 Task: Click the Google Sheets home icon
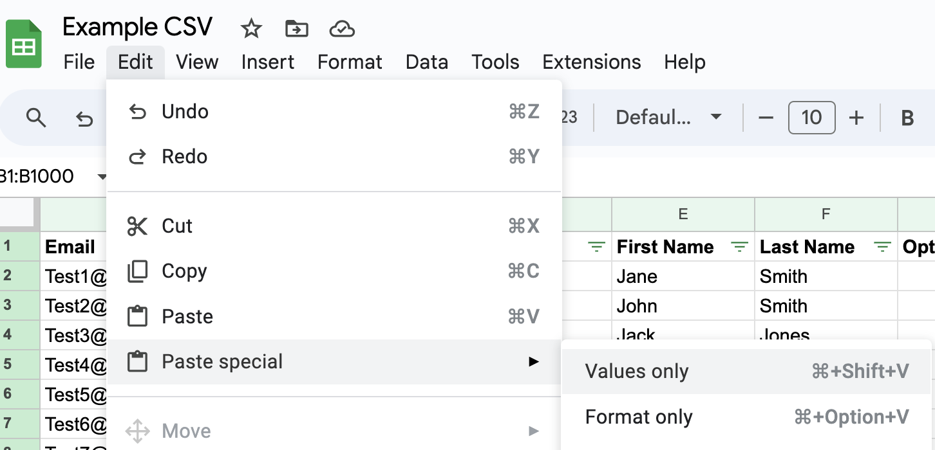pyautogui.click(x=23, y=43)
